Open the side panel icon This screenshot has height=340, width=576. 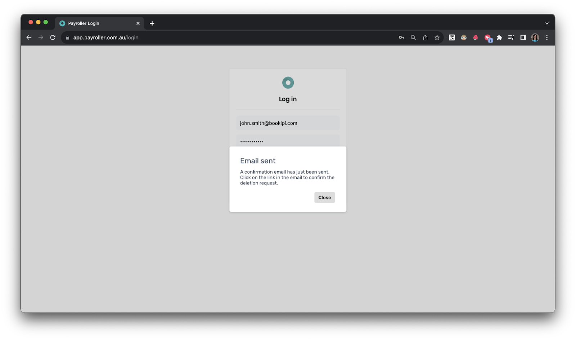point(523,37)
